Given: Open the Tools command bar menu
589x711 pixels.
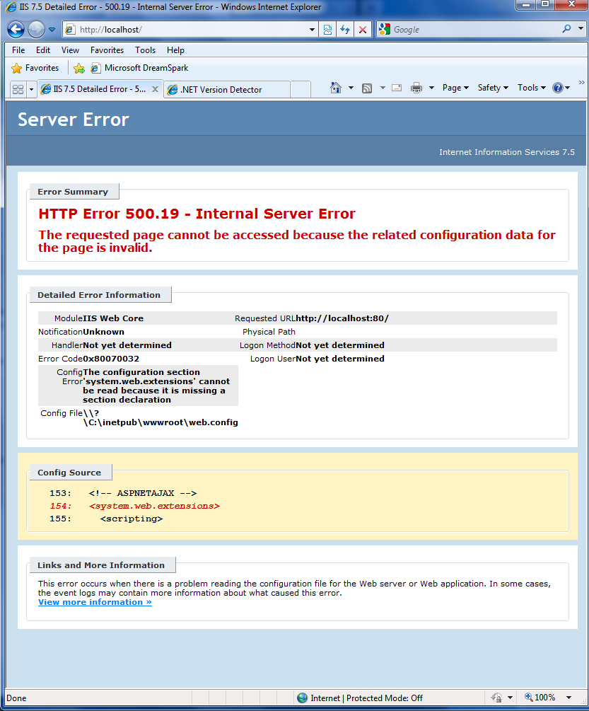Looking at the screenshot, I should [x=532, y=88].
